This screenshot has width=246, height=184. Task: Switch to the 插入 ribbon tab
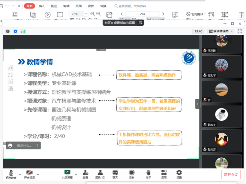[42, 6]
